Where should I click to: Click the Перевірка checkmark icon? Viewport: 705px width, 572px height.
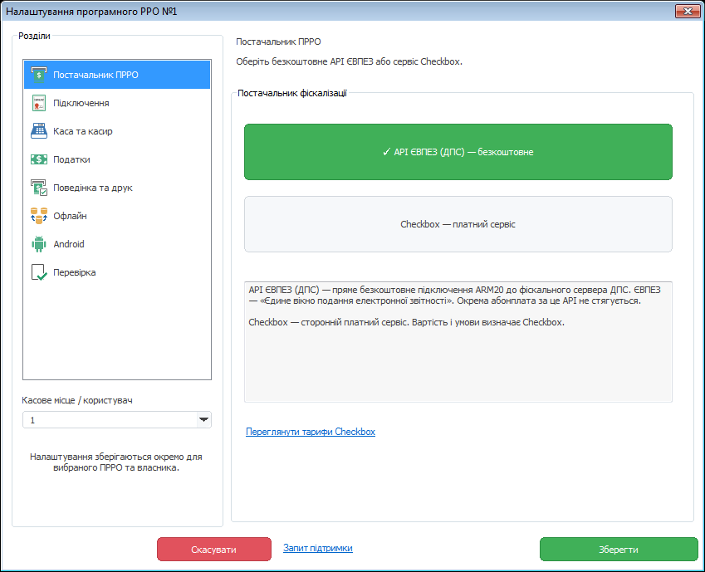39,272
